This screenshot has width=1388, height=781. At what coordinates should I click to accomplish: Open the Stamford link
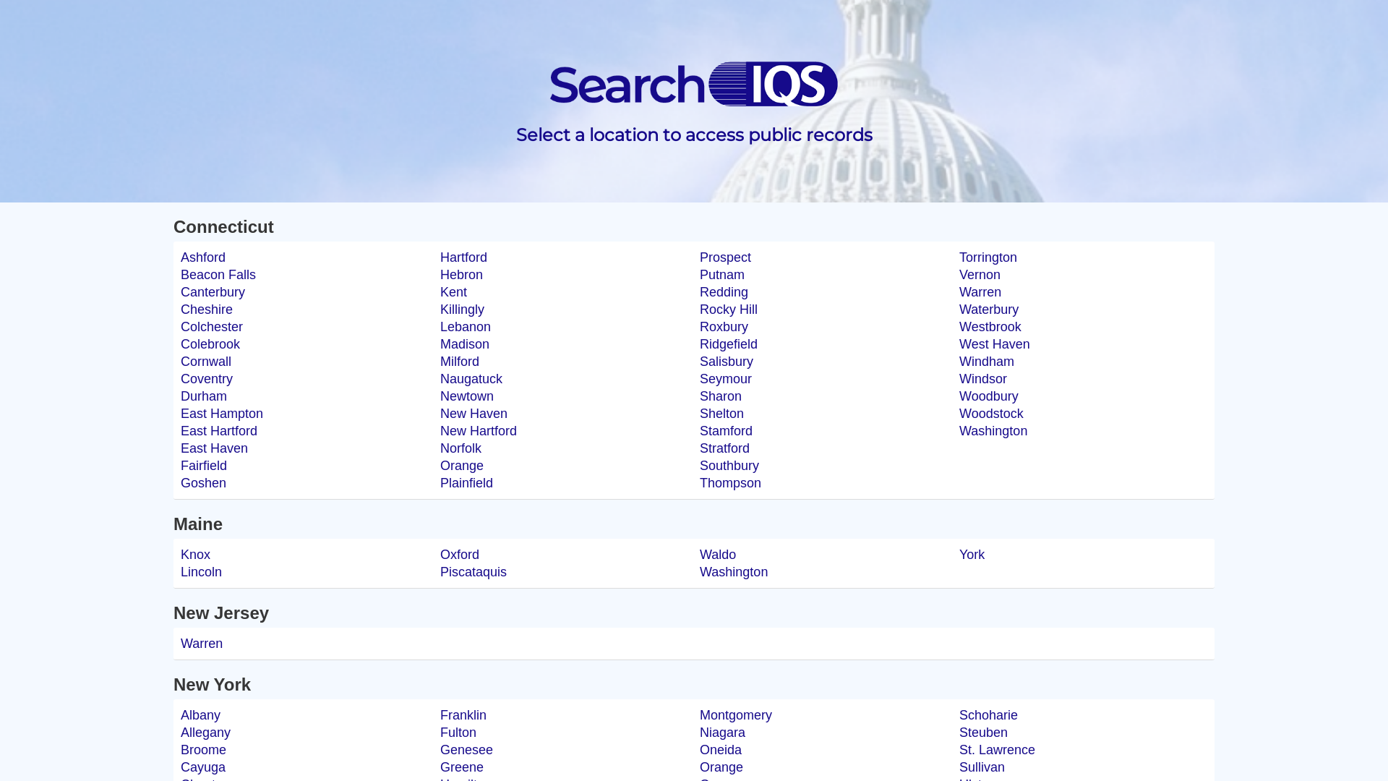(726, 431)
